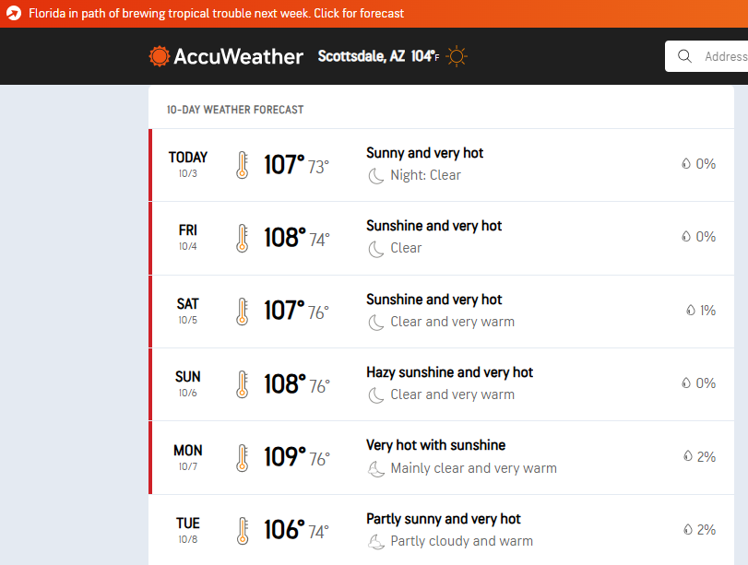The width and height of the screenshot is (748, 565).
Task: Open Tuesday's Partly sunny and very hot forecast
Action: pyautogui.click(x=443, y=519)
